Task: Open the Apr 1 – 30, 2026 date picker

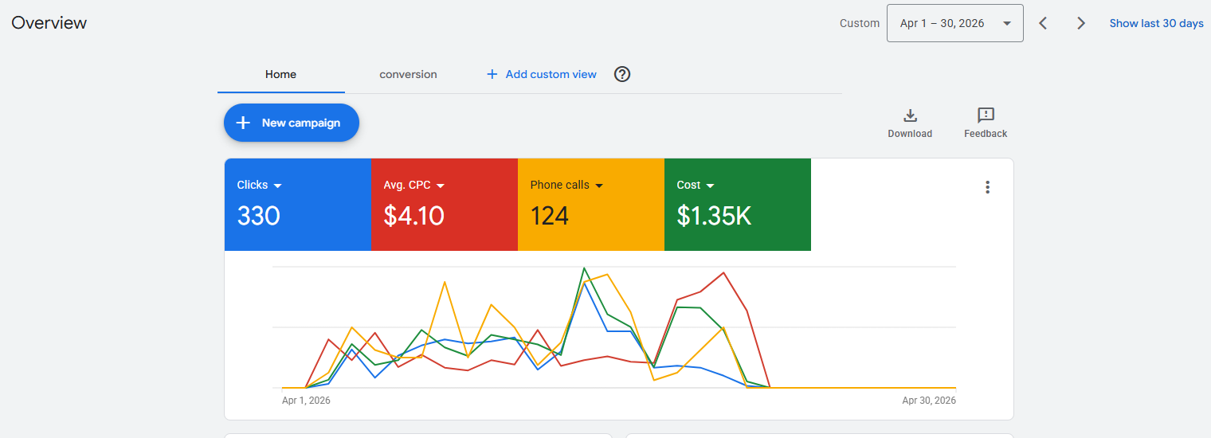Action: (954, 23)
